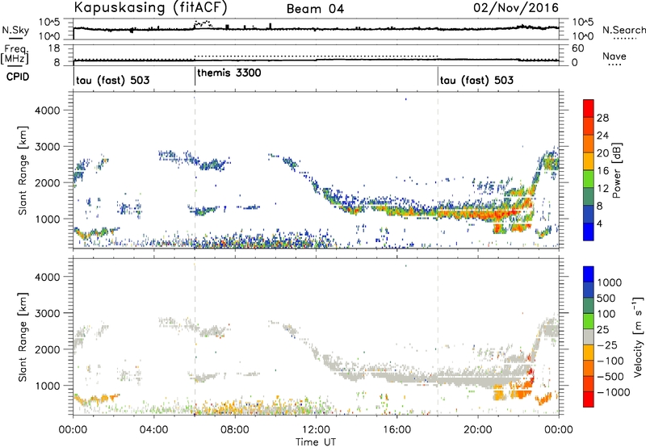The height and width of the screenshot is (447, 646).
Task: Click the '-1000' label on Velocity colorbar
Action: pos(613,392)
